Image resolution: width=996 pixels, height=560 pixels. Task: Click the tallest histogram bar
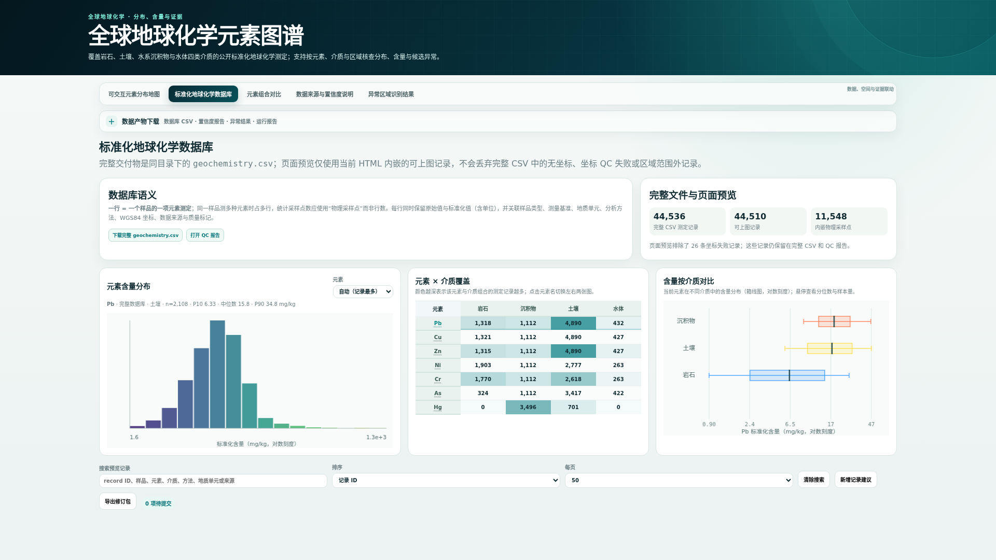217,374
